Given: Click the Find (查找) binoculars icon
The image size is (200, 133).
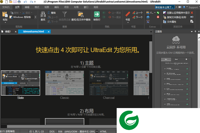Looking at the screenshot, I should (x=43, y=14).
